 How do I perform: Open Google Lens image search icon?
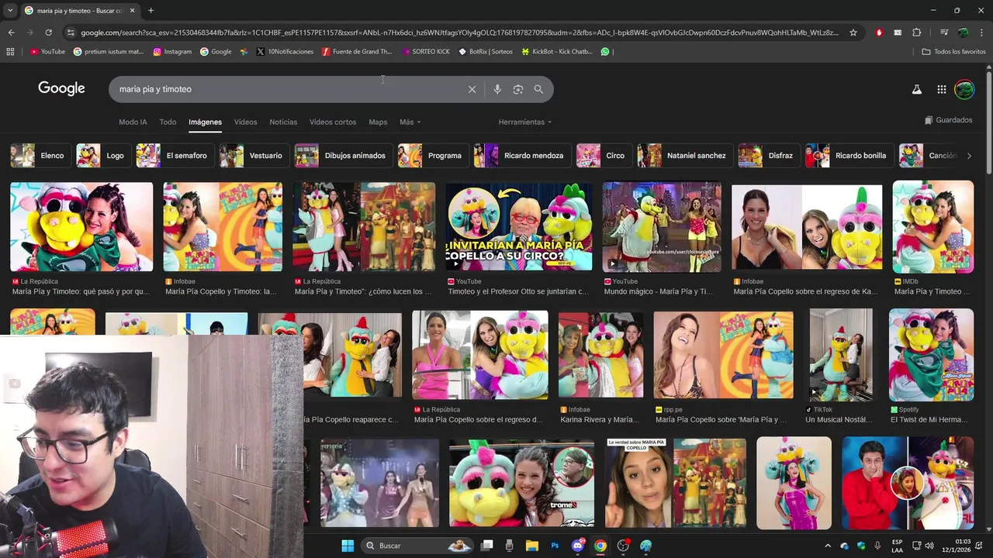[518, 89]
